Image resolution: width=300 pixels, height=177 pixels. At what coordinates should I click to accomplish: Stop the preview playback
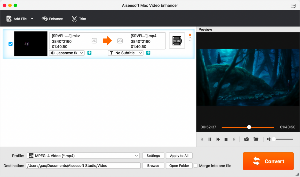[226, 139]
